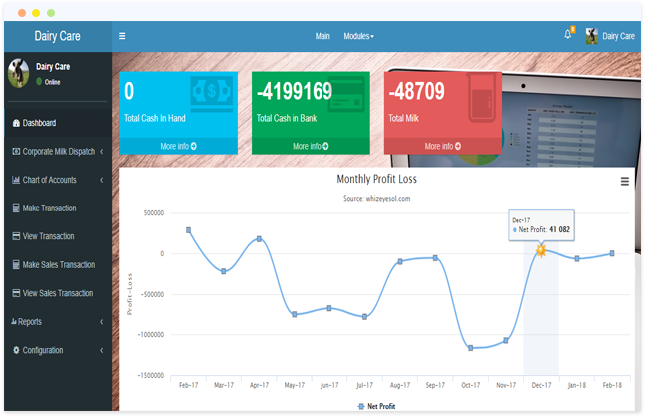Click the View Sales Transaction icon
645x417 pixels.
[16, 293]
